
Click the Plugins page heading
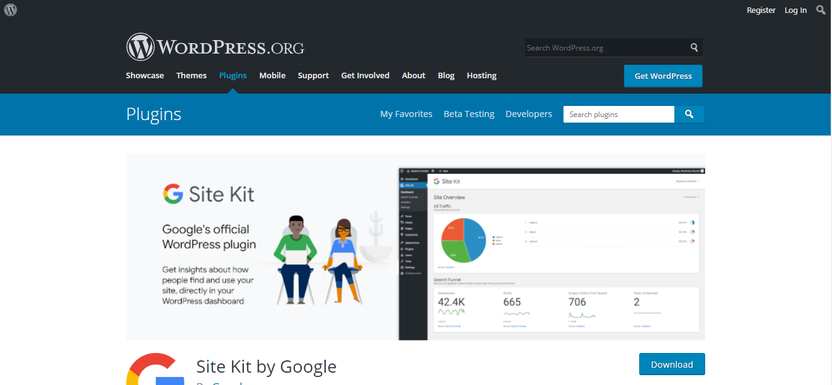154,114
